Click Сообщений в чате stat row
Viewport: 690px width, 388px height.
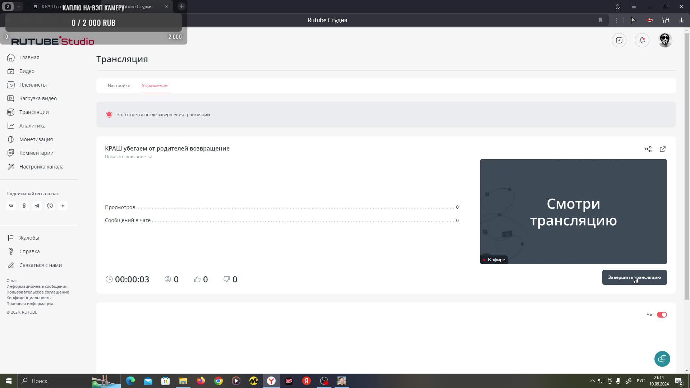(282, 220)
